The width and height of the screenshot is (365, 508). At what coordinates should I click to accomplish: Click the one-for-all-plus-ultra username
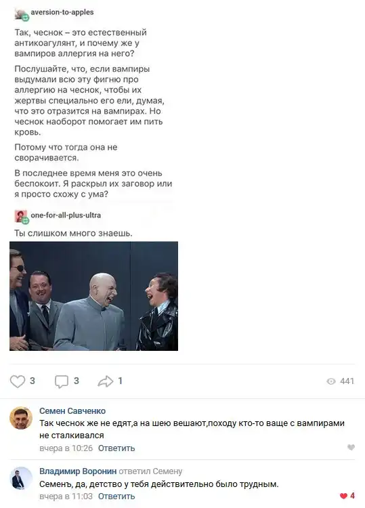coord(66,215)
